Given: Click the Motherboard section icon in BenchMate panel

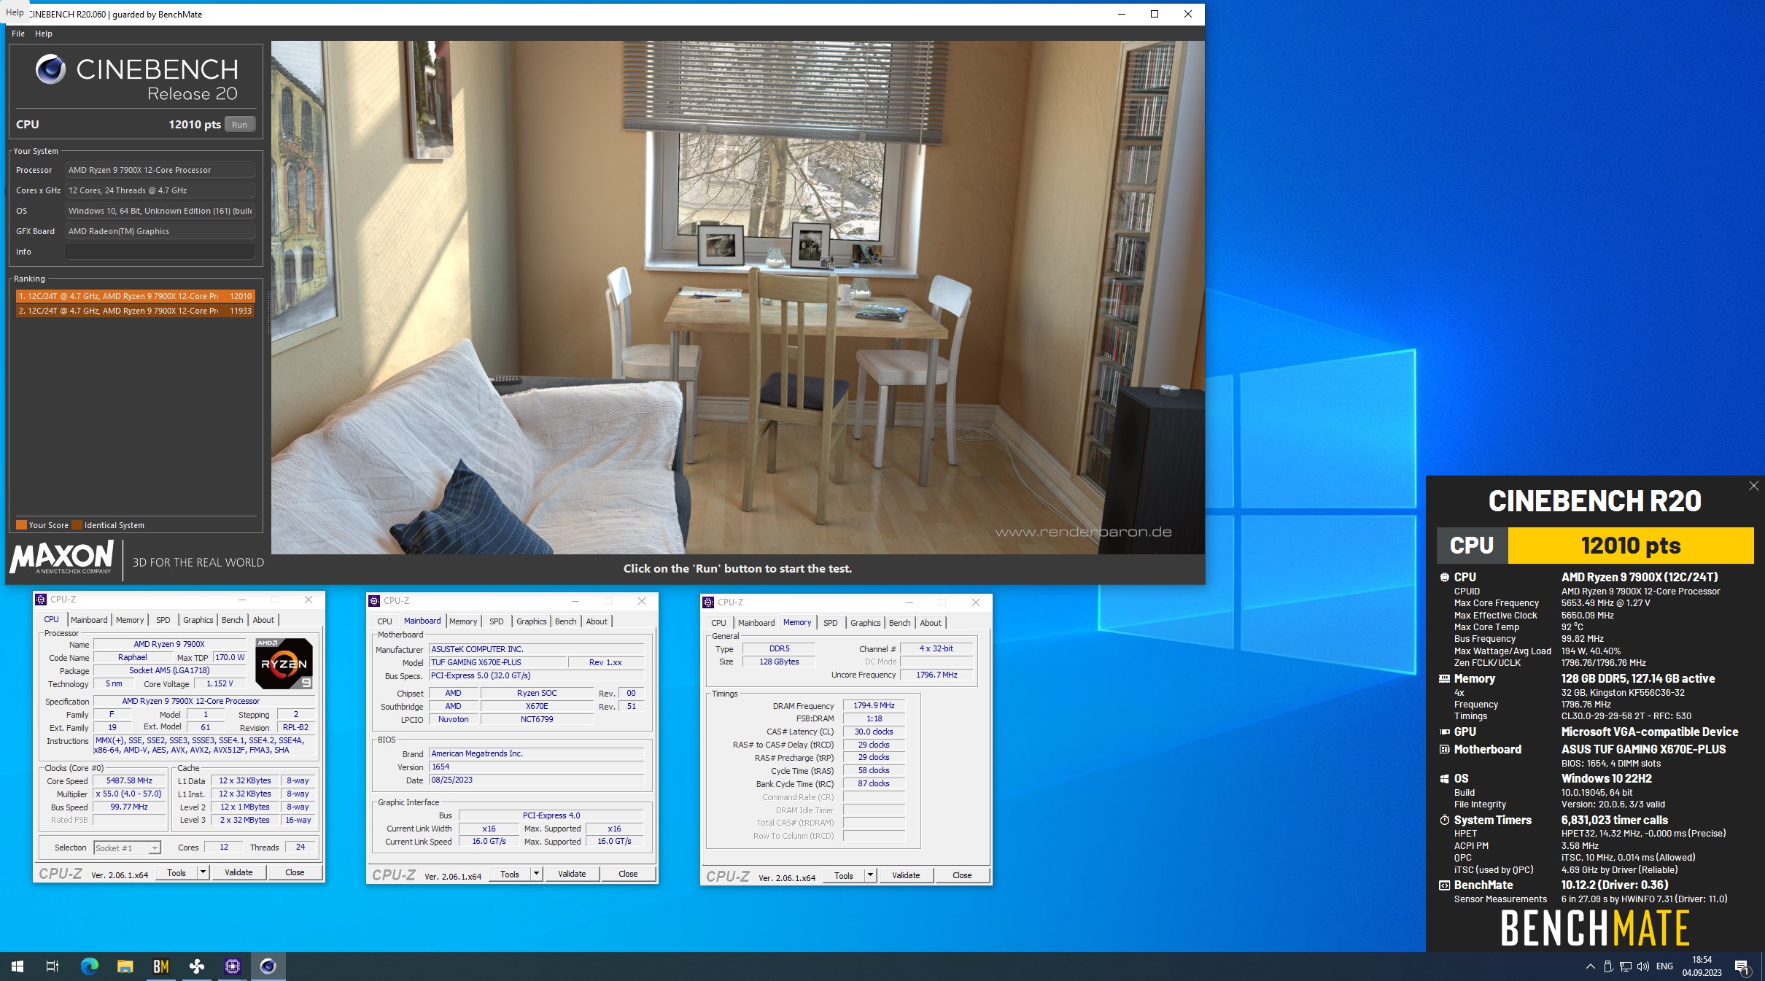Looking at the screenshot, I should [x=1444, y=749].
